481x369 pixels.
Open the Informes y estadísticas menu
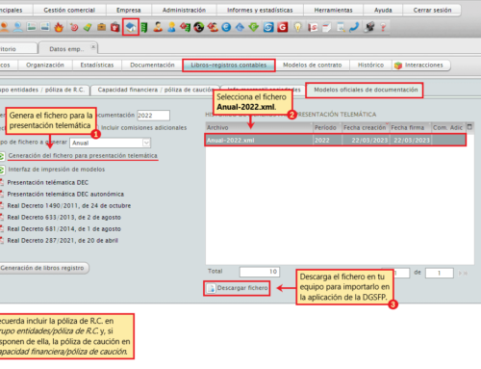(x=260, y=10)
